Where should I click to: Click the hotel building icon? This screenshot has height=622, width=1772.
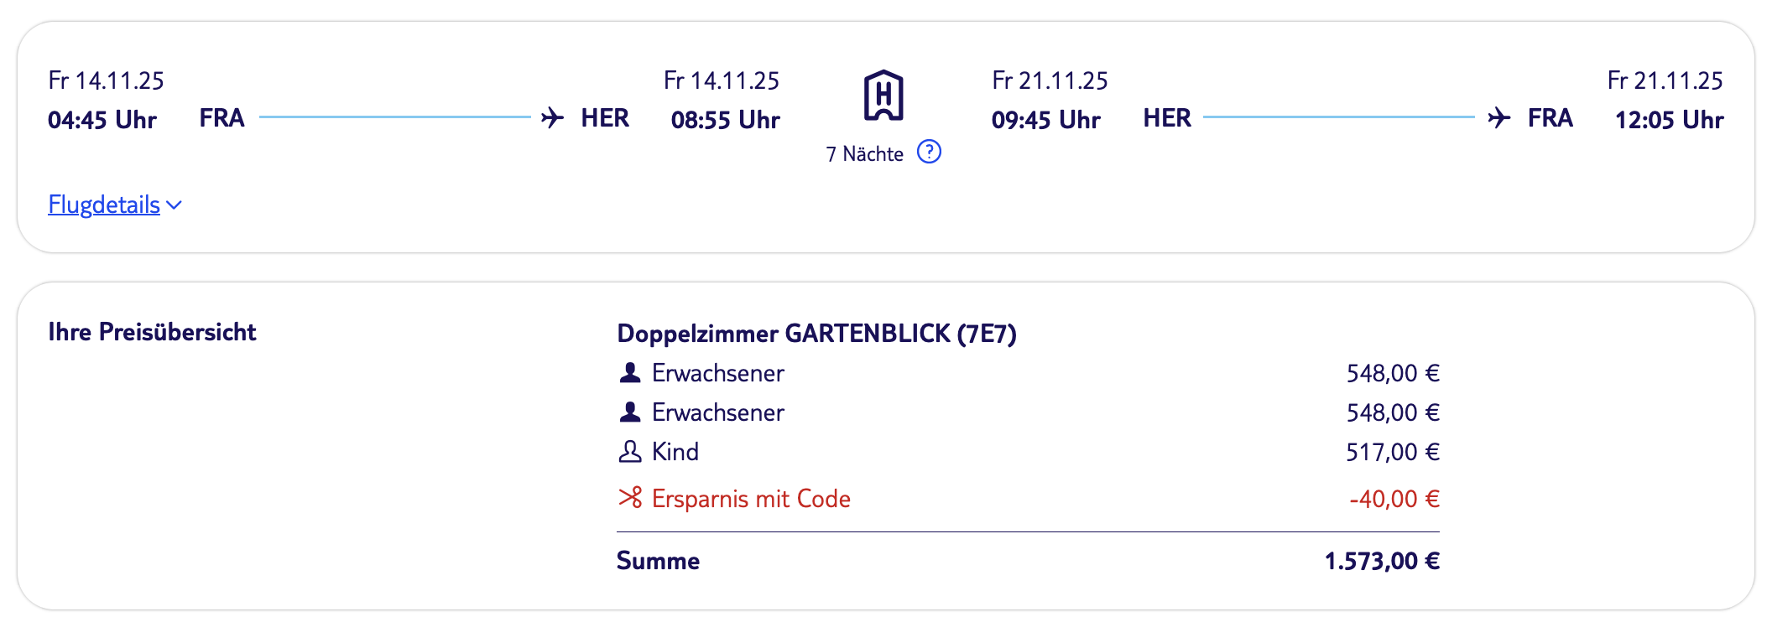tap(883, 96)
